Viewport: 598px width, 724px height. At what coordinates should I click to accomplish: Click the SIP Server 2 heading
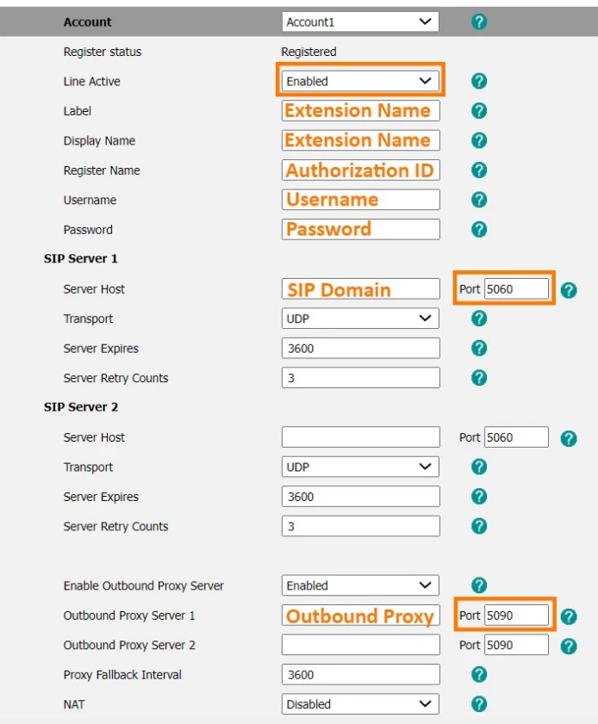click(81, 407)
